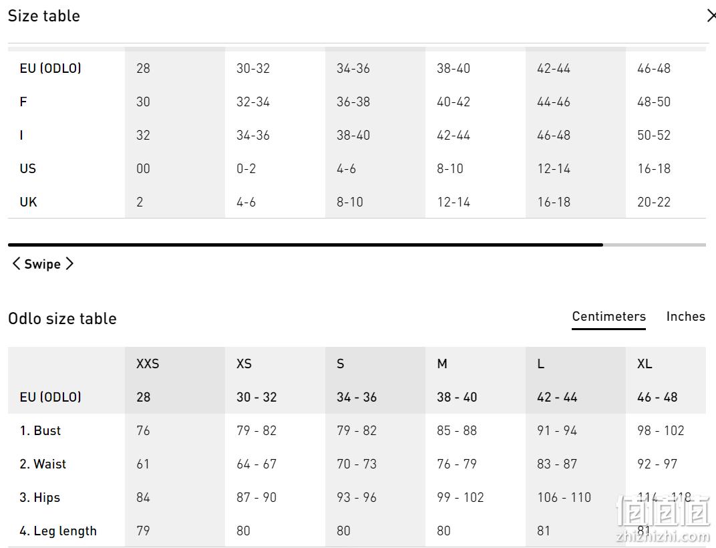Image resolution: width=716 pixels, height=548 pixels.
Task: Click the XL size column header
Action: 645,364
